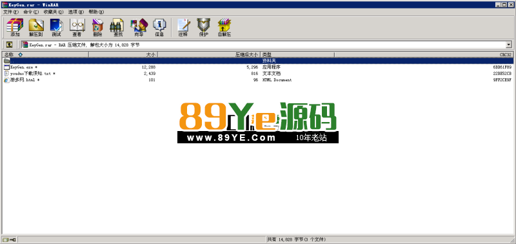Click the 注释 (Comment) toolbar icon
Viewport: 516px width, 244px height.
[183, 27]
